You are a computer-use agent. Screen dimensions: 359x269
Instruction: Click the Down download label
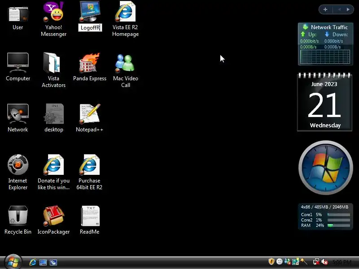click(x=340, y=35)
